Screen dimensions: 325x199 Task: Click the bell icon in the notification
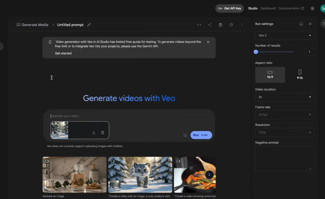click(50, 42)
